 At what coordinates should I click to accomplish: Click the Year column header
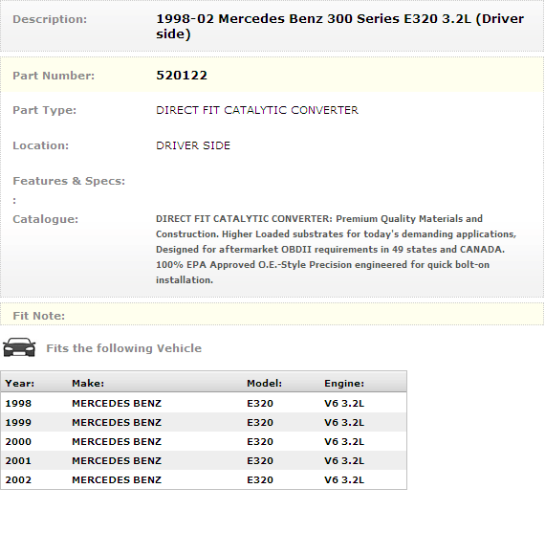[20, 384]
